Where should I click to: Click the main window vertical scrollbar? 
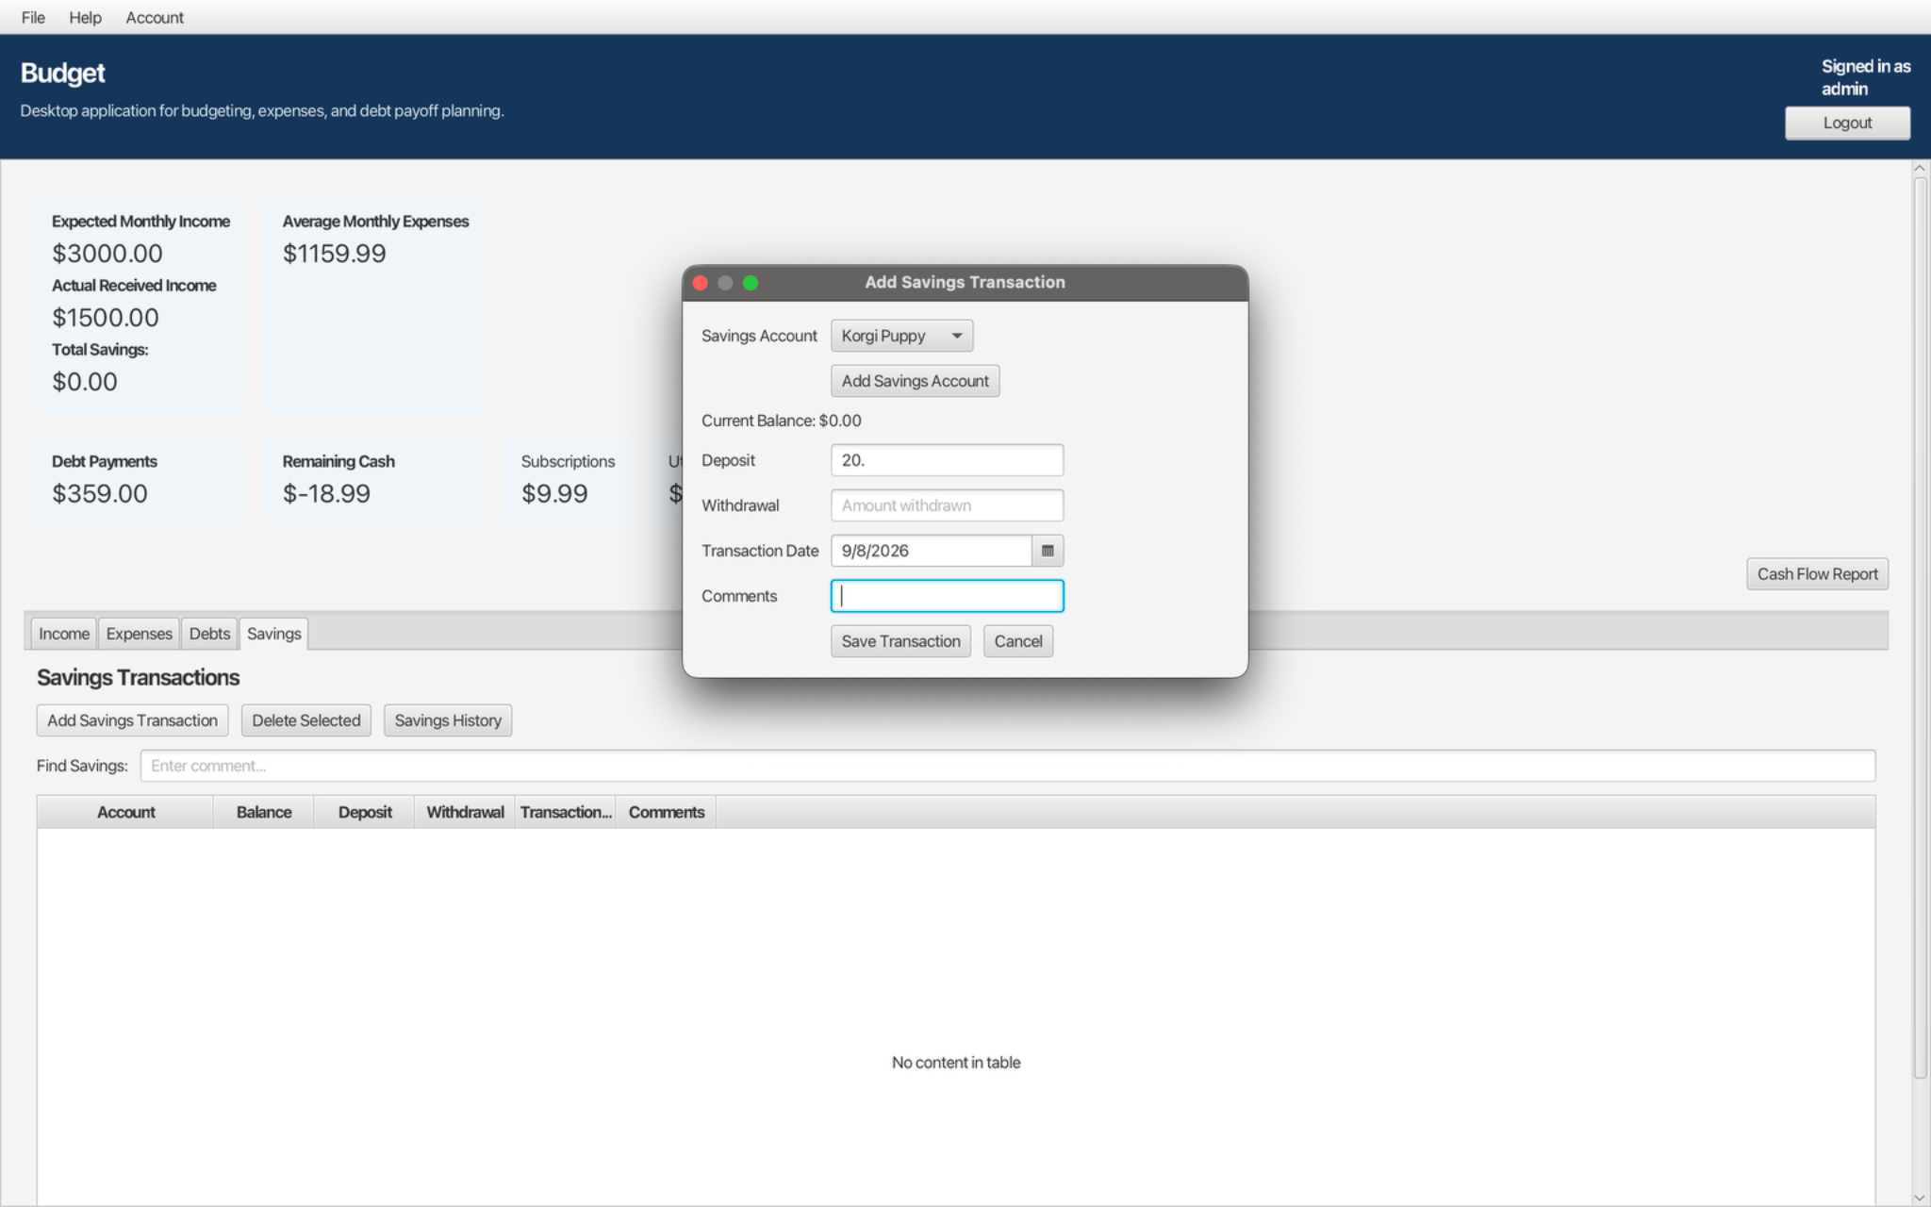1920,627
